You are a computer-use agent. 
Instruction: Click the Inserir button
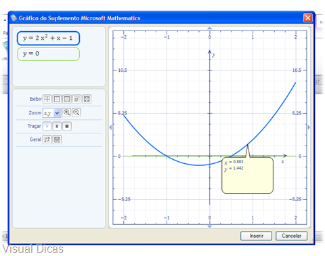pyautogui.click(x=256, y=236)
